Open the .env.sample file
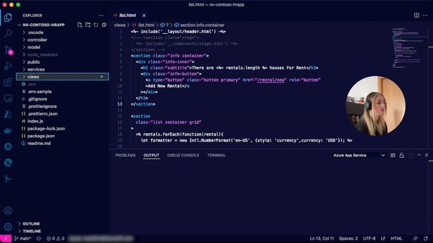 point(39,92)
